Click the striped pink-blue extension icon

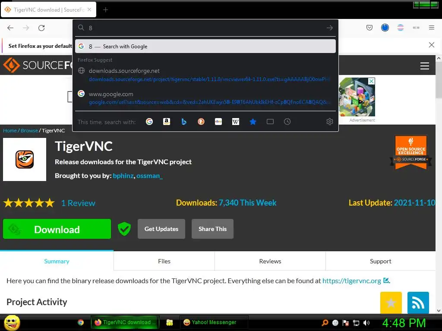[x=400, y=28]
